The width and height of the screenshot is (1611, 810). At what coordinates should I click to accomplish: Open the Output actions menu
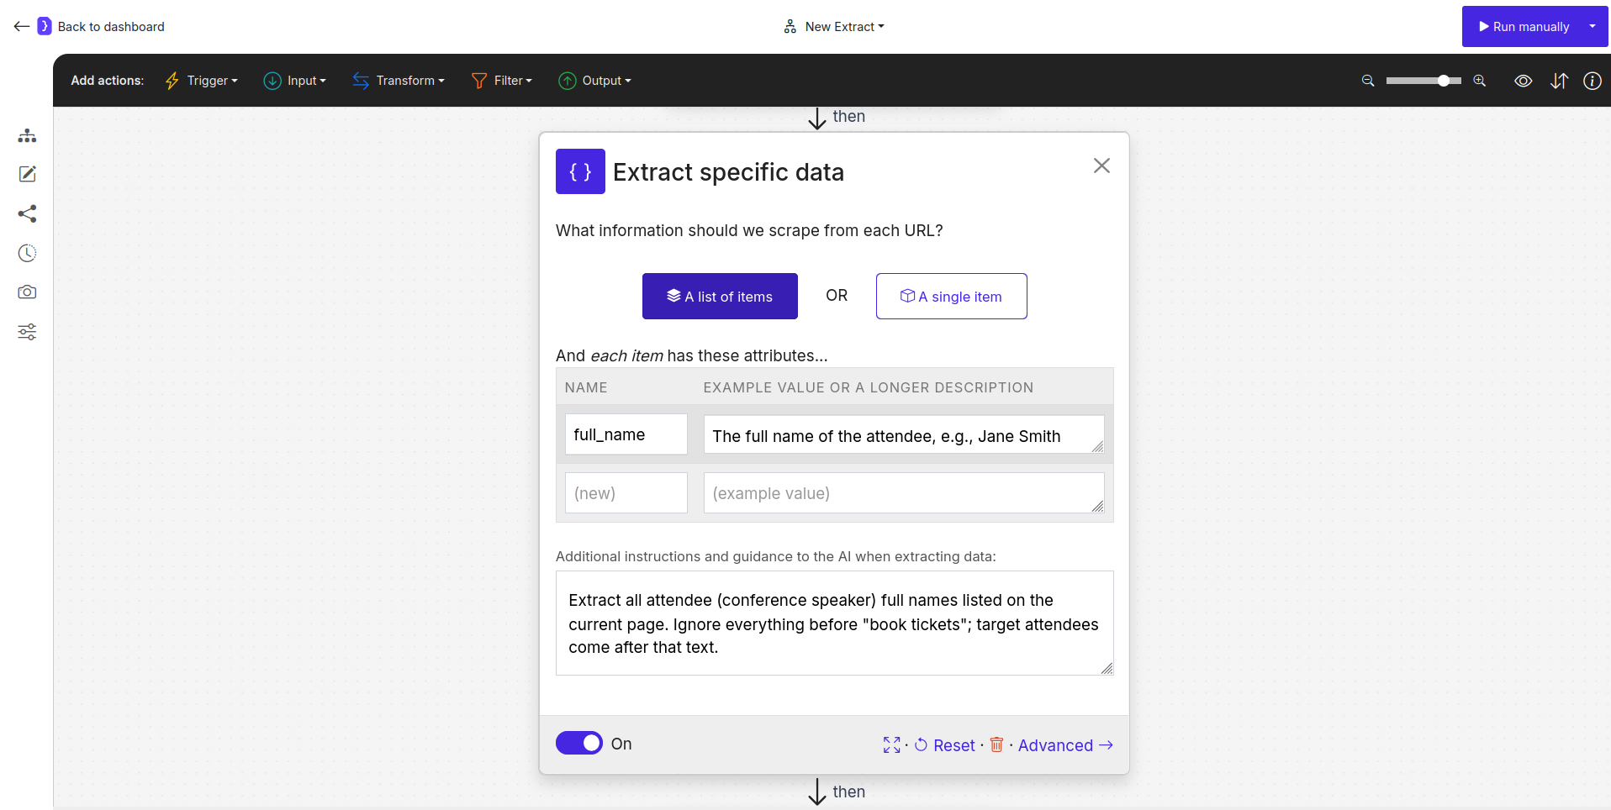tap(595, 81)
